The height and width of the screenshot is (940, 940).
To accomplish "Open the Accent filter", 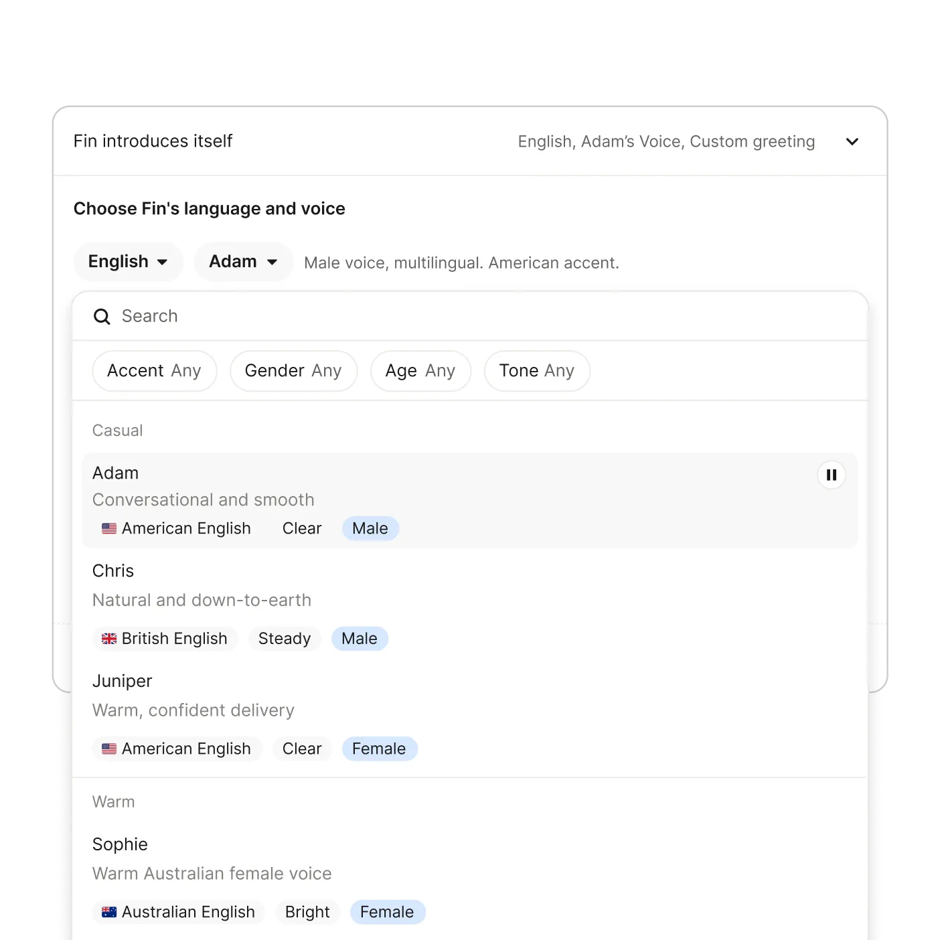I will (x=155, y=370).
